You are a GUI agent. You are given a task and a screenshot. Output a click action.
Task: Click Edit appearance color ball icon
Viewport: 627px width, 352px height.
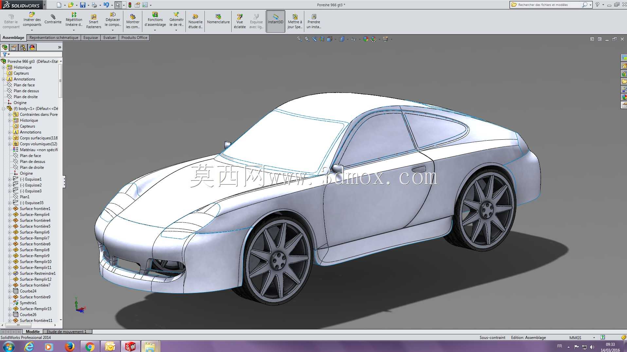[366, 39]
